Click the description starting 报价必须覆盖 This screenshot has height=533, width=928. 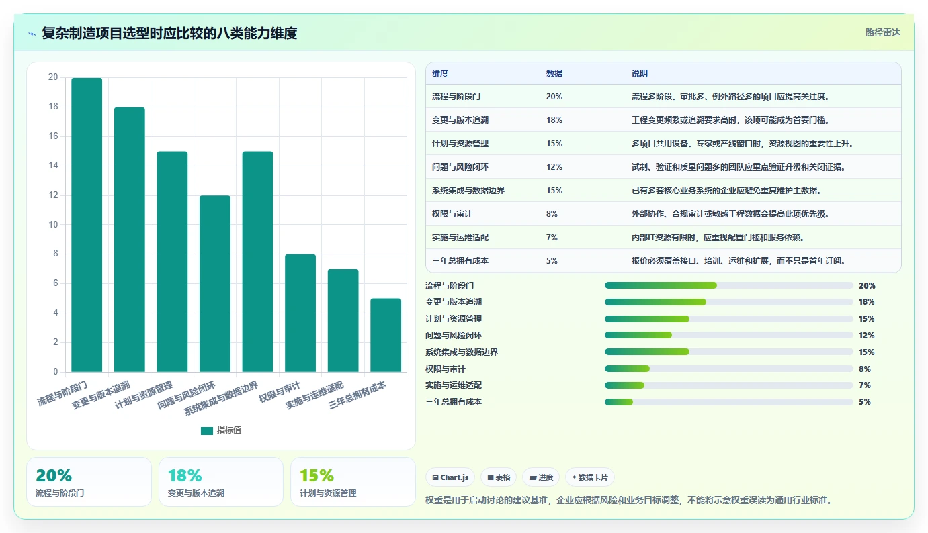click(739, 261)
